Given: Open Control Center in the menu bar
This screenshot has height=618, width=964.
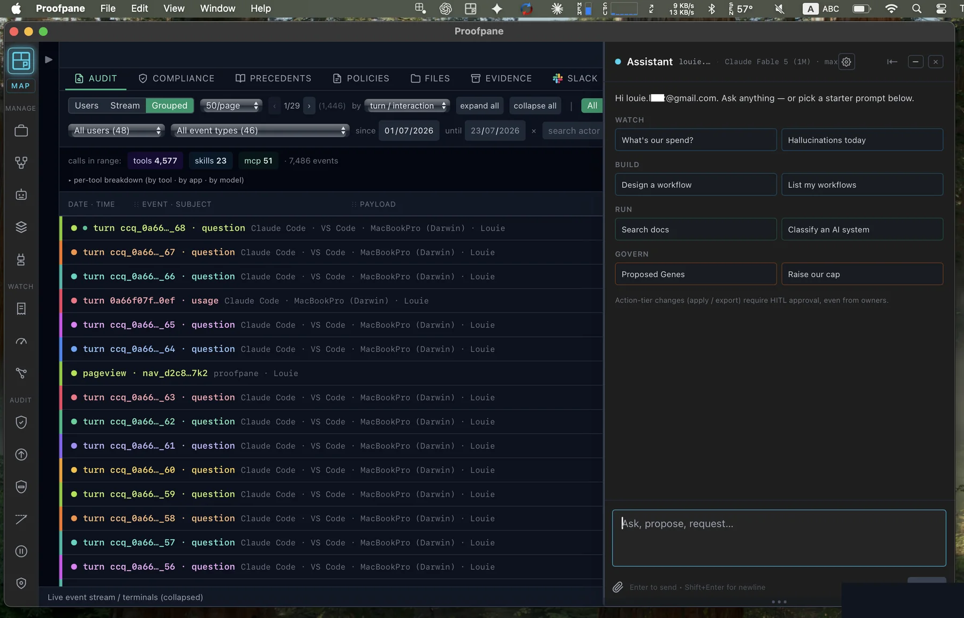Looking at the screenshot, I should tap(941, 9).
